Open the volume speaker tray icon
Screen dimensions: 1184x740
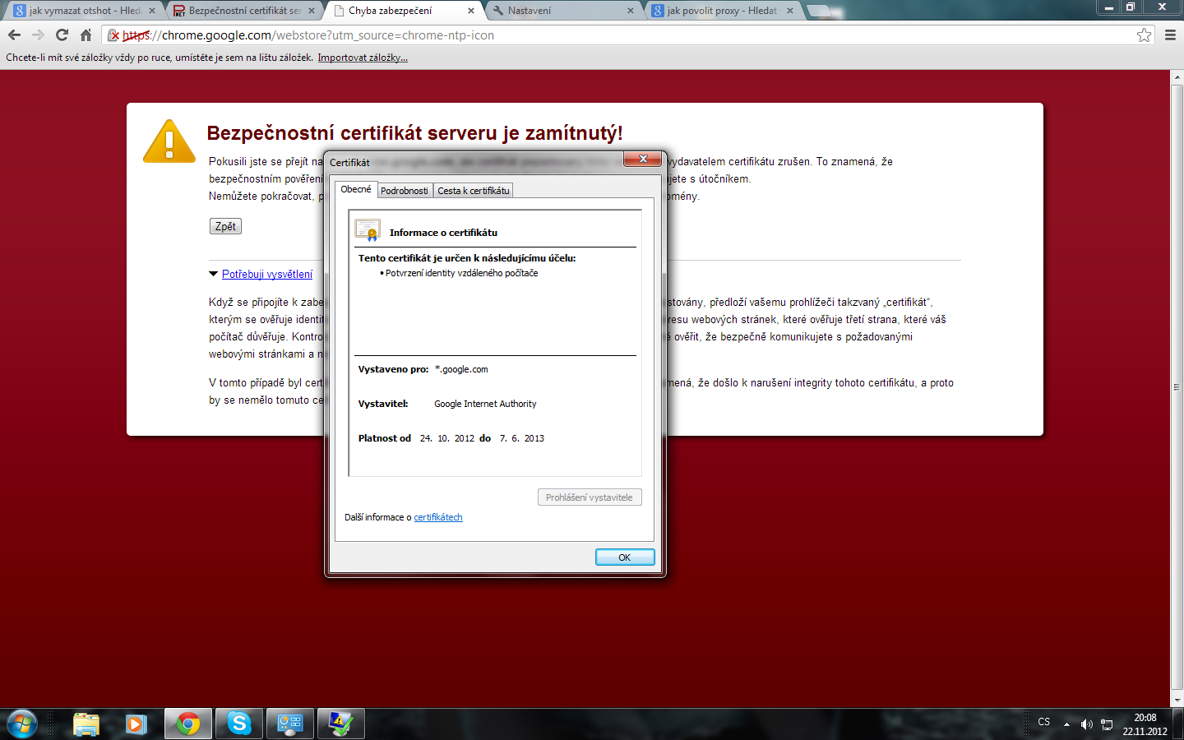[x=1086, y=724]
